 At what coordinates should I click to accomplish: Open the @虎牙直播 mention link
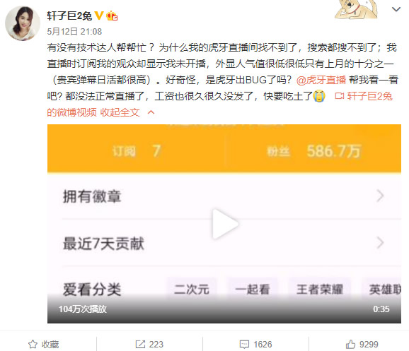click(321, 80)
